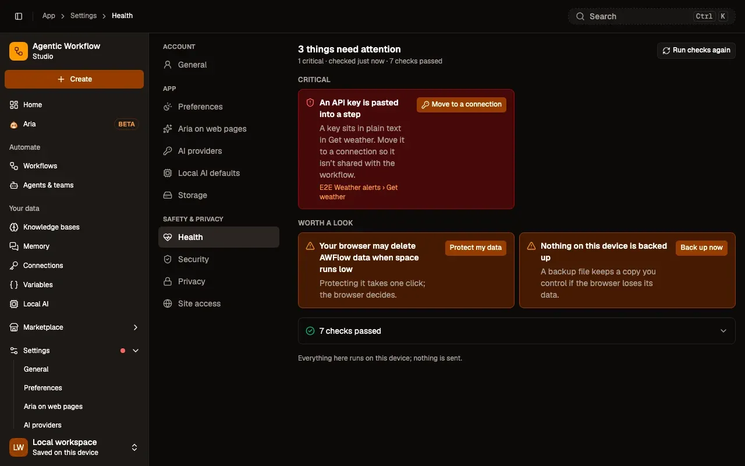Image resolution: width=745 pixels, height=466 pixels.
Task: Focus the Search field
Action: pyautogui.click(x=652, y=16)
